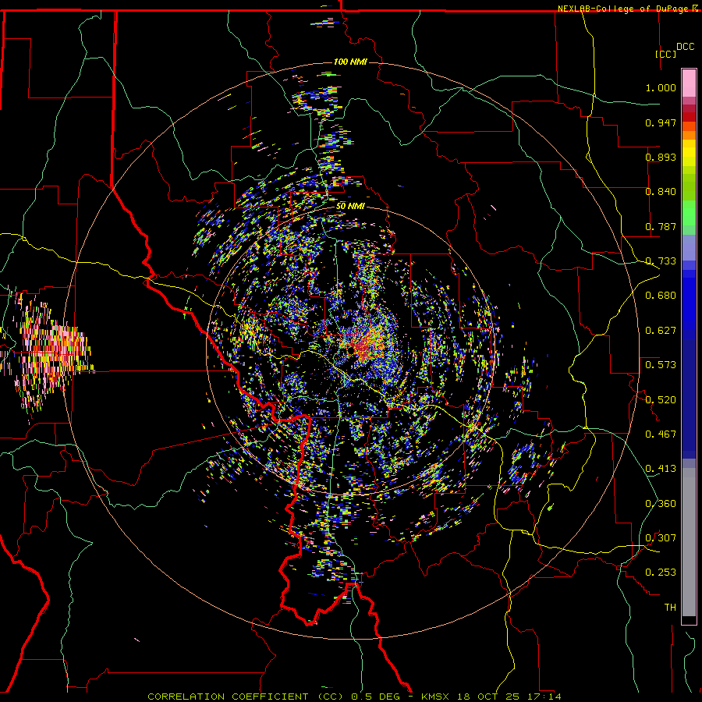Screen dimensions: 702x702
Task: Click the CORRELATION COEFFICIENT (CC) caption title
Action: (245, 697)
